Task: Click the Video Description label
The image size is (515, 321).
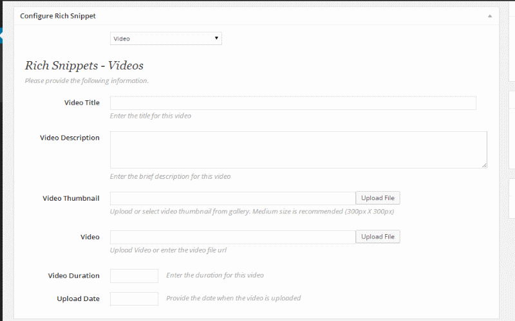Action: click(x=70, y=138)
